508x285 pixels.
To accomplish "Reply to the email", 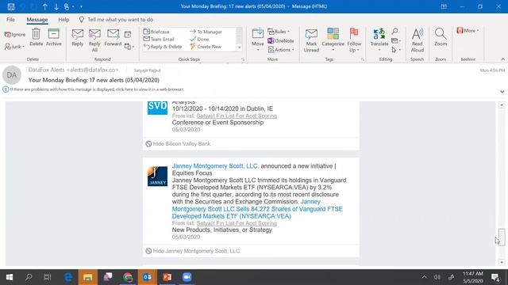I will 78,38.
